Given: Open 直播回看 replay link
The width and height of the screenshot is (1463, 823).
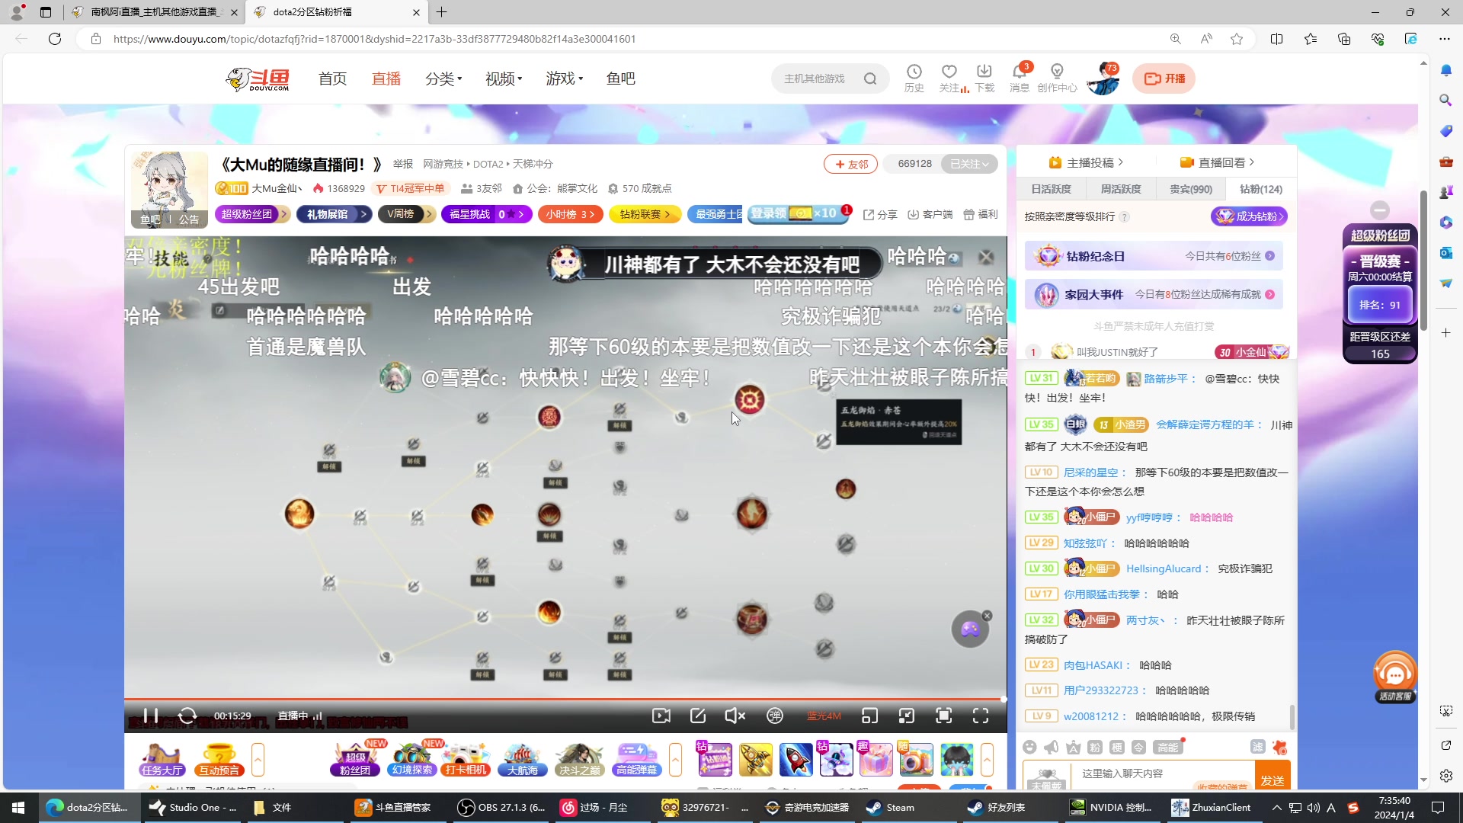Looking at the screenshot, I should 1217,162.
